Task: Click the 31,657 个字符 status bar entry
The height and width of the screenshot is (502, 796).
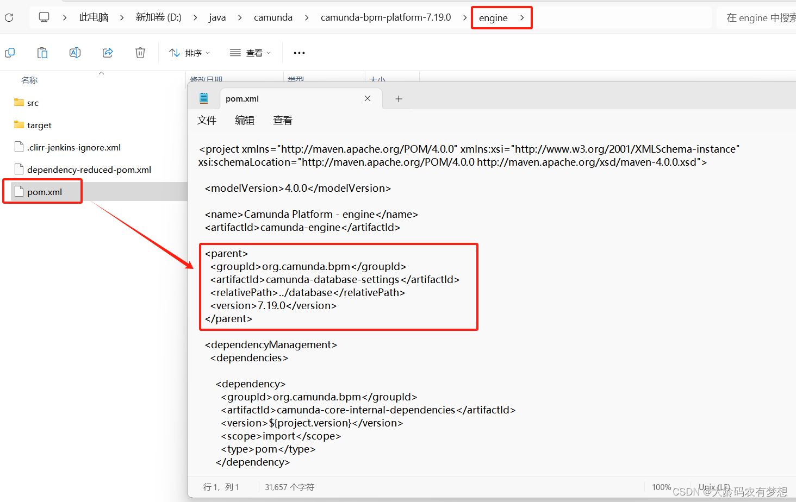Action: [290, 487]
